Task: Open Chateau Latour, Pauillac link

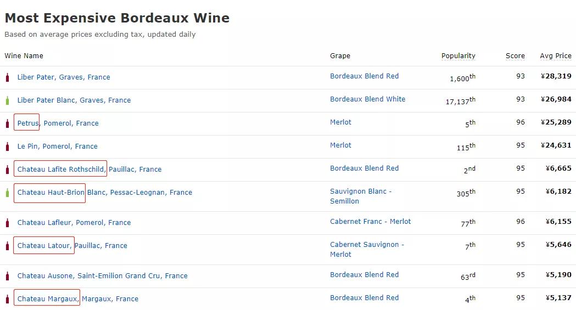Action: coord(44,246)
